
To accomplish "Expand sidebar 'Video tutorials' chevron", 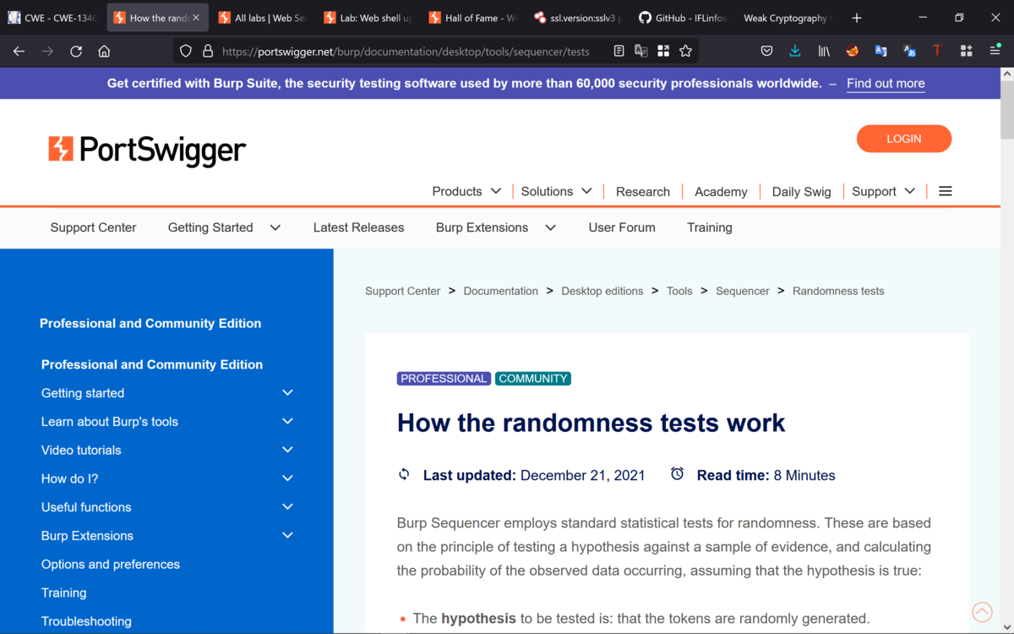I will (x=287, y=450).
